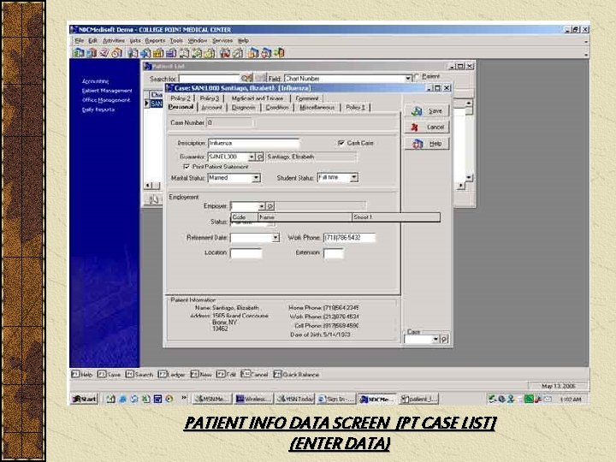Image resolution: width=616 pixels, height=462 pixels.
Task: Switch to the MSN Today taskbar button
Action: tap(294, 400)
